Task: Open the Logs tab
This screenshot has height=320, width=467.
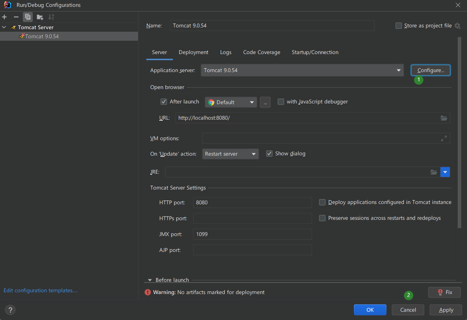Action: tap(226, 52)
